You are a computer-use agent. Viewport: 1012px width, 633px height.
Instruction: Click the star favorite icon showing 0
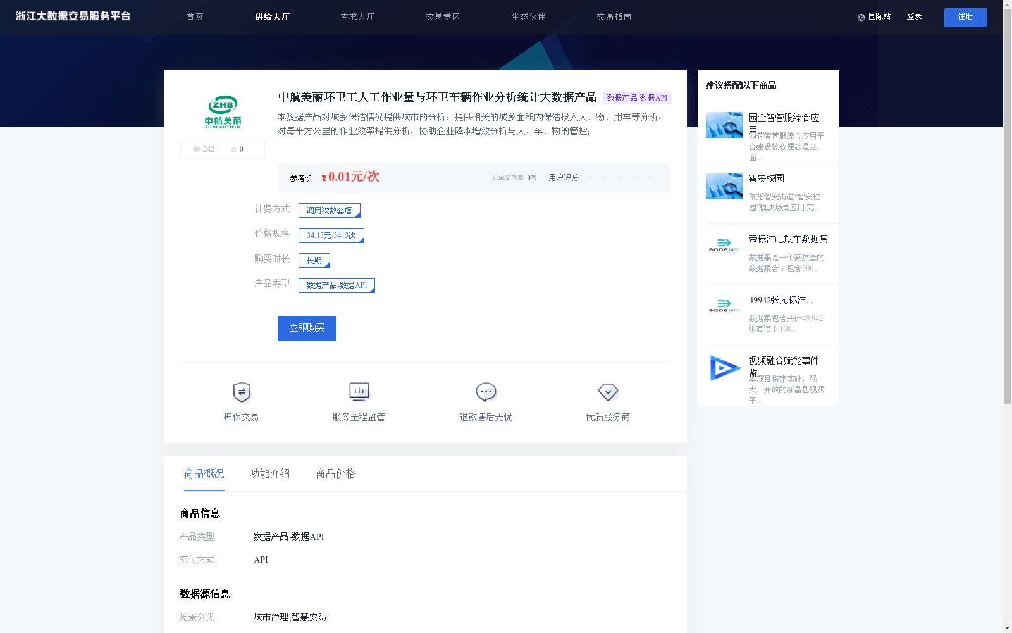click(x=233, y=149)
